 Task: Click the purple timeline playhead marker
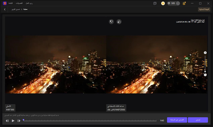[23, 120]
